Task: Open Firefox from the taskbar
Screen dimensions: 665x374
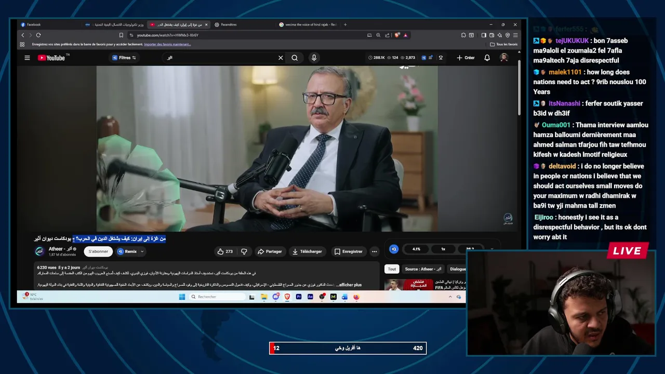Action: coord(356,297)
